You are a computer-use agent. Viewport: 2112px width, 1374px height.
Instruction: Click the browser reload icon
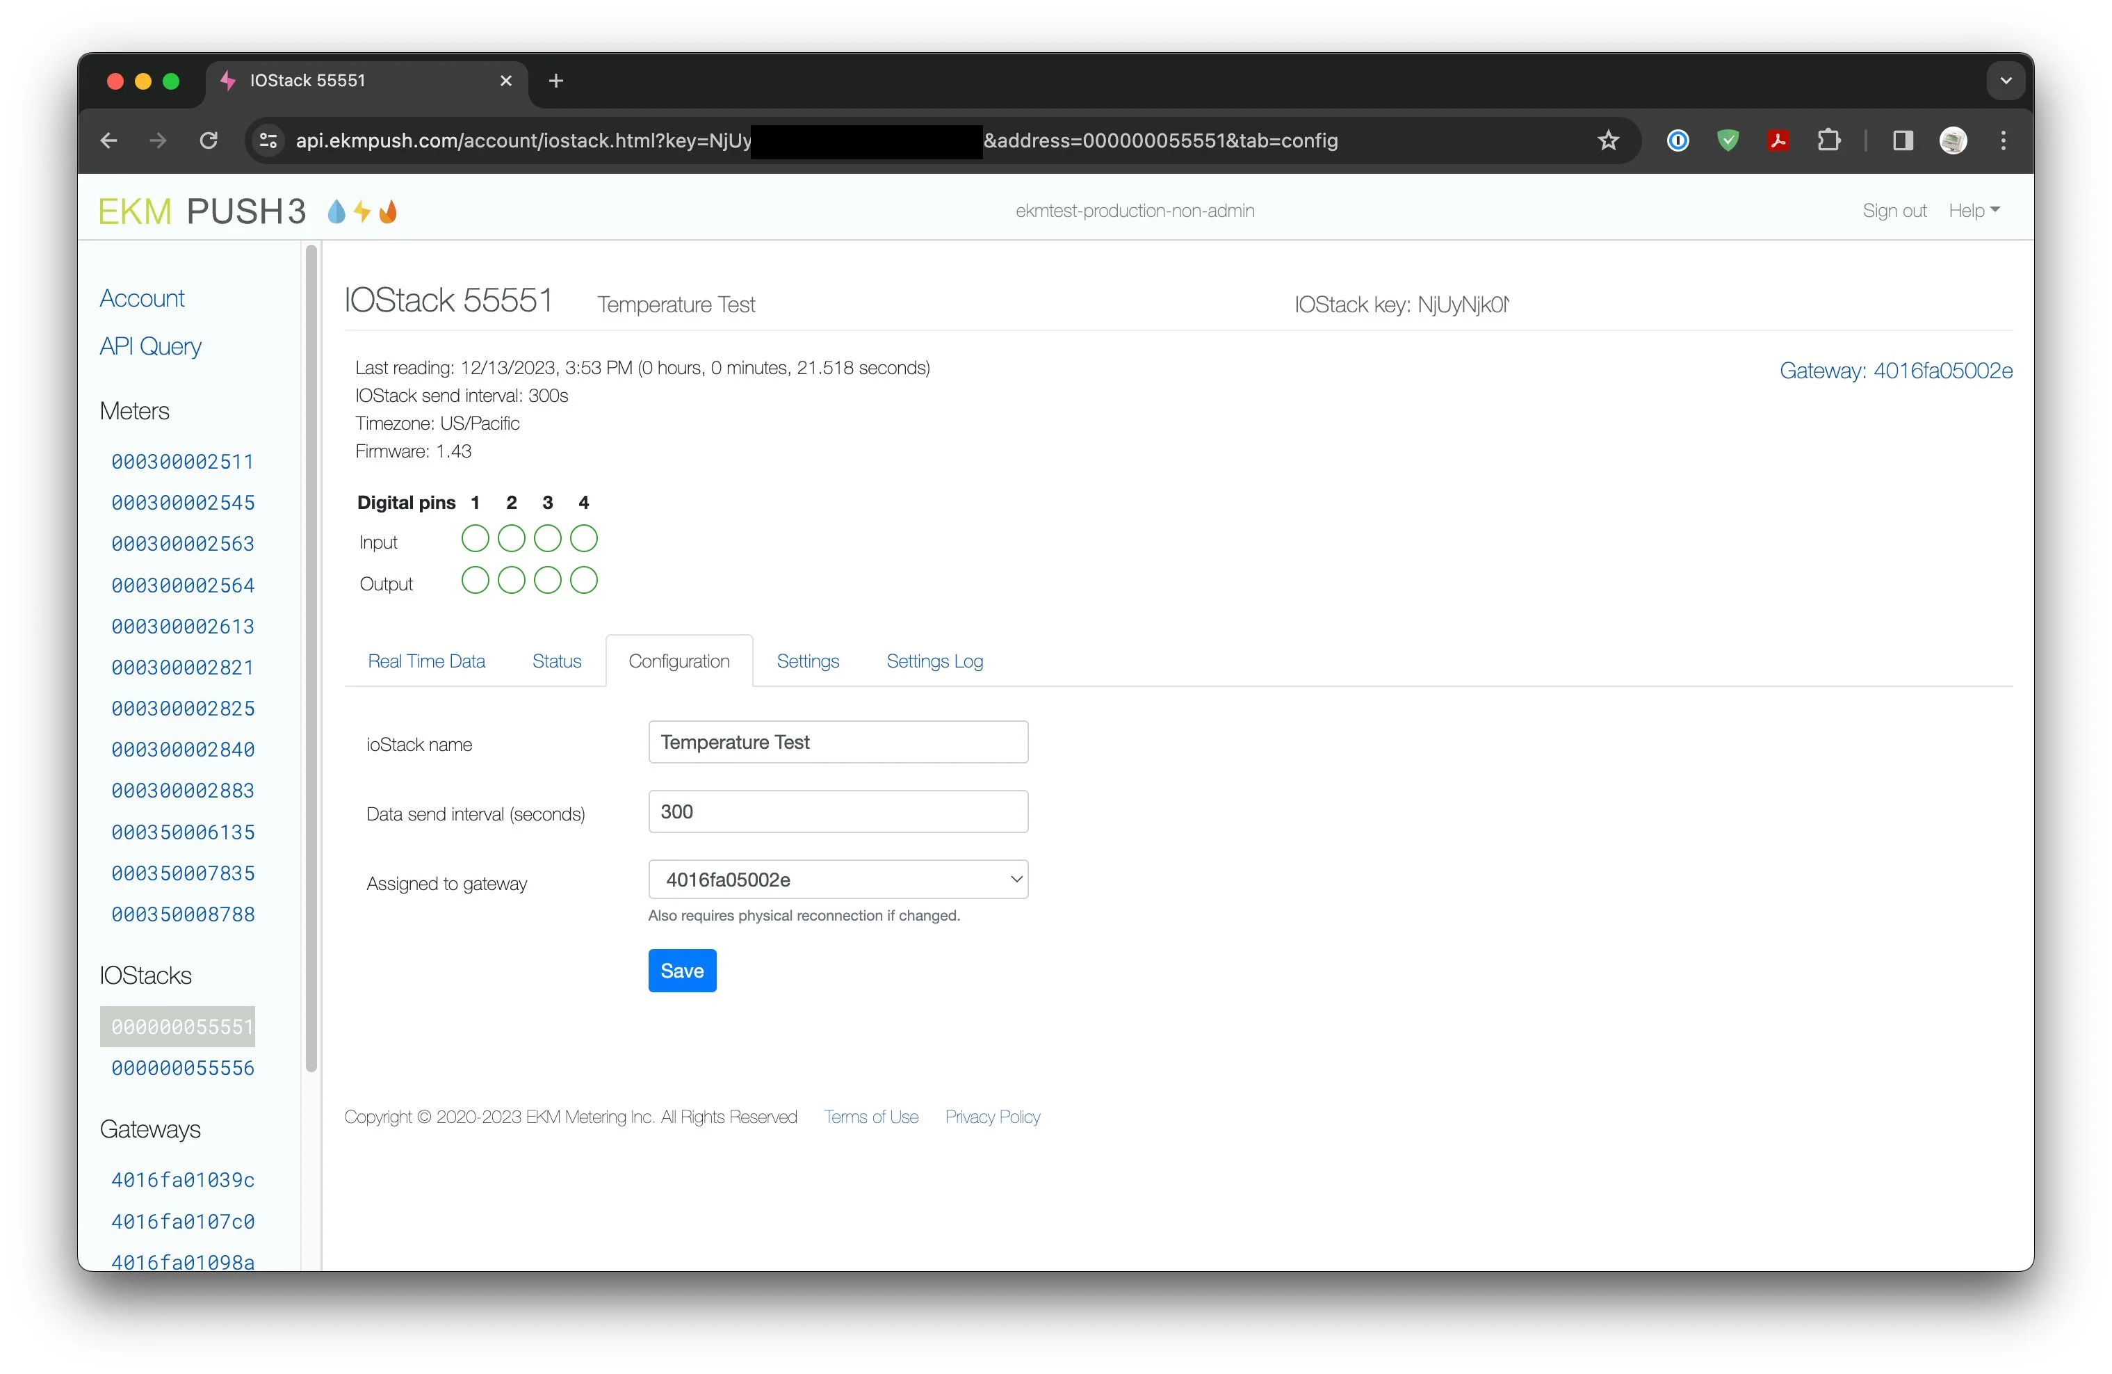(x=209, y=140)
